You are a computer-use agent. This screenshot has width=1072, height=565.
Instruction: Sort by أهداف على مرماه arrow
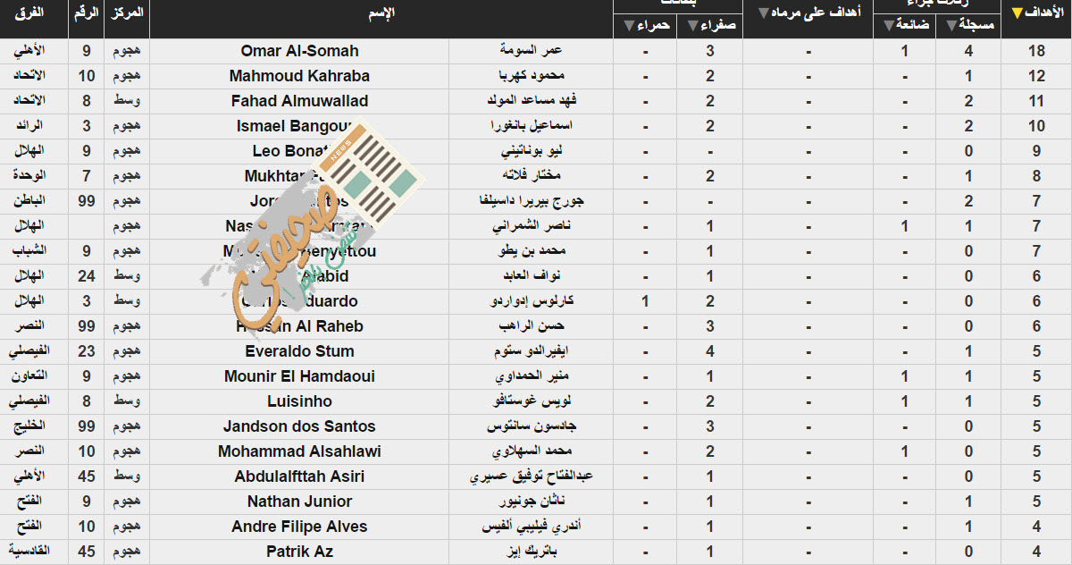click(764, 13)
